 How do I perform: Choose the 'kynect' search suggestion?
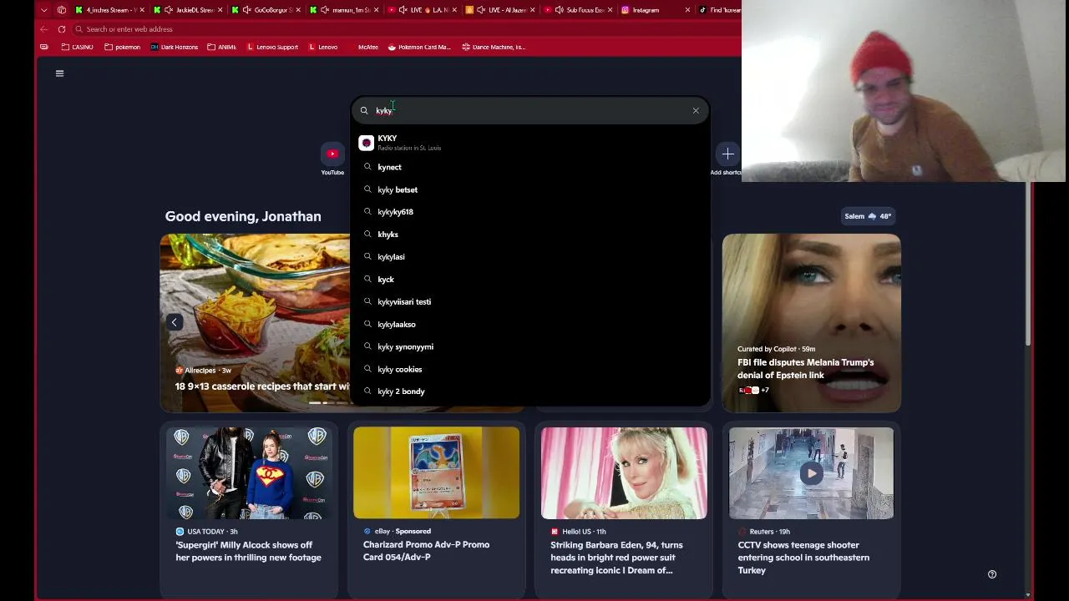tap(530, 167)
